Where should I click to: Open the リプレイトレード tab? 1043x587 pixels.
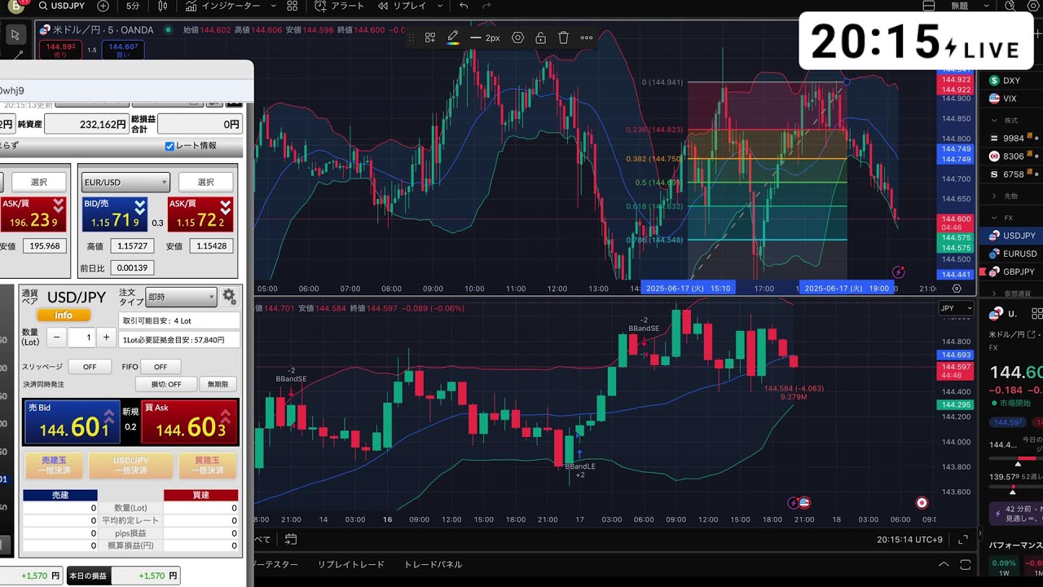(x=350, y=564)
